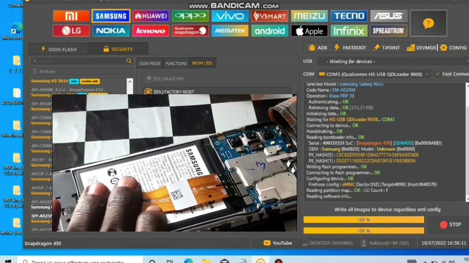Open the FUNCTIONS tab
The image size is (469, 263).
[x=176, y=63]
